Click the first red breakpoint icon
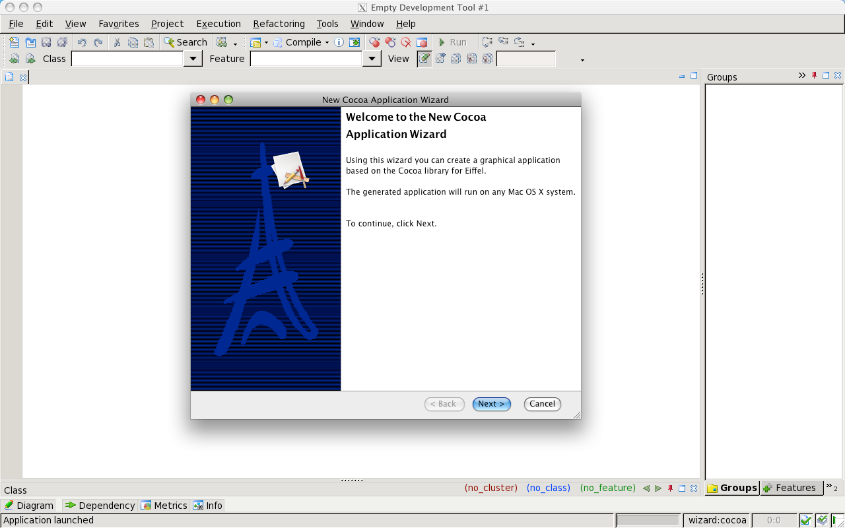Screen dimensions: 845x528 [374, 42]
